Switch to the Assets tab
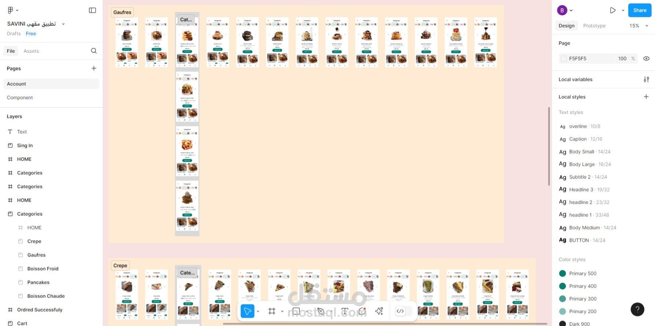Image resolution: width=655 pixels, height=326 pixels. [x=31, y=51]
